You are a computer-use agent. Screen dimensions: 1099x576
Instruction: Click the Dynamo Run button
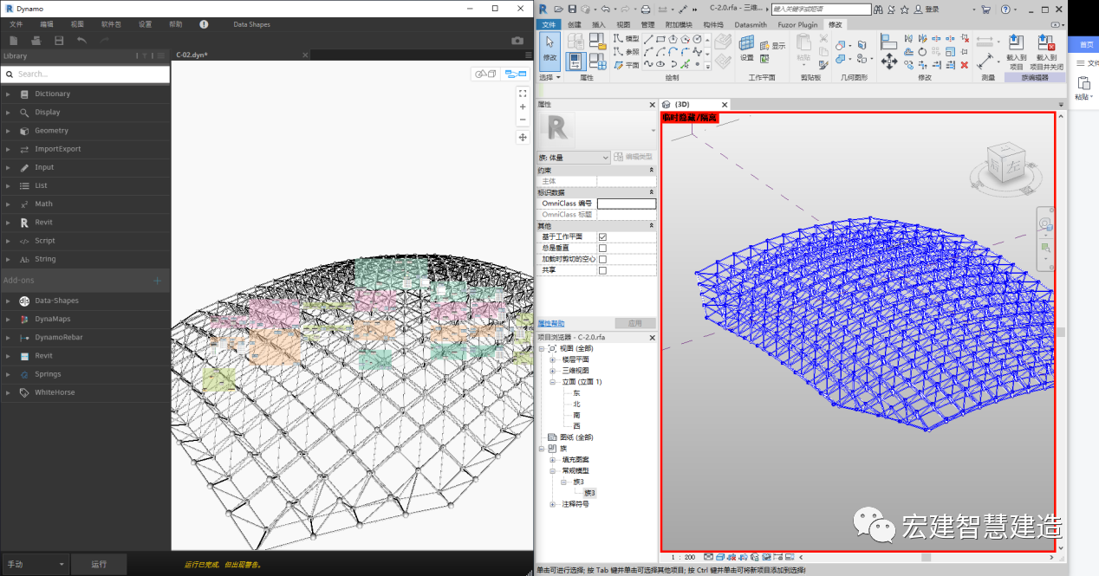click(100, 564)
